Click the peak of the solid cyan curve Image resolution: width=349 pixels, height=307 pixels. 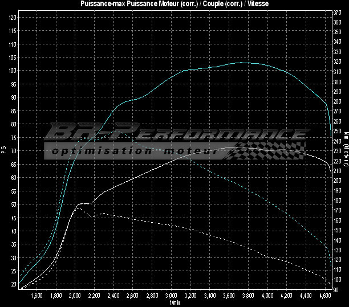[x=244, y=63]
